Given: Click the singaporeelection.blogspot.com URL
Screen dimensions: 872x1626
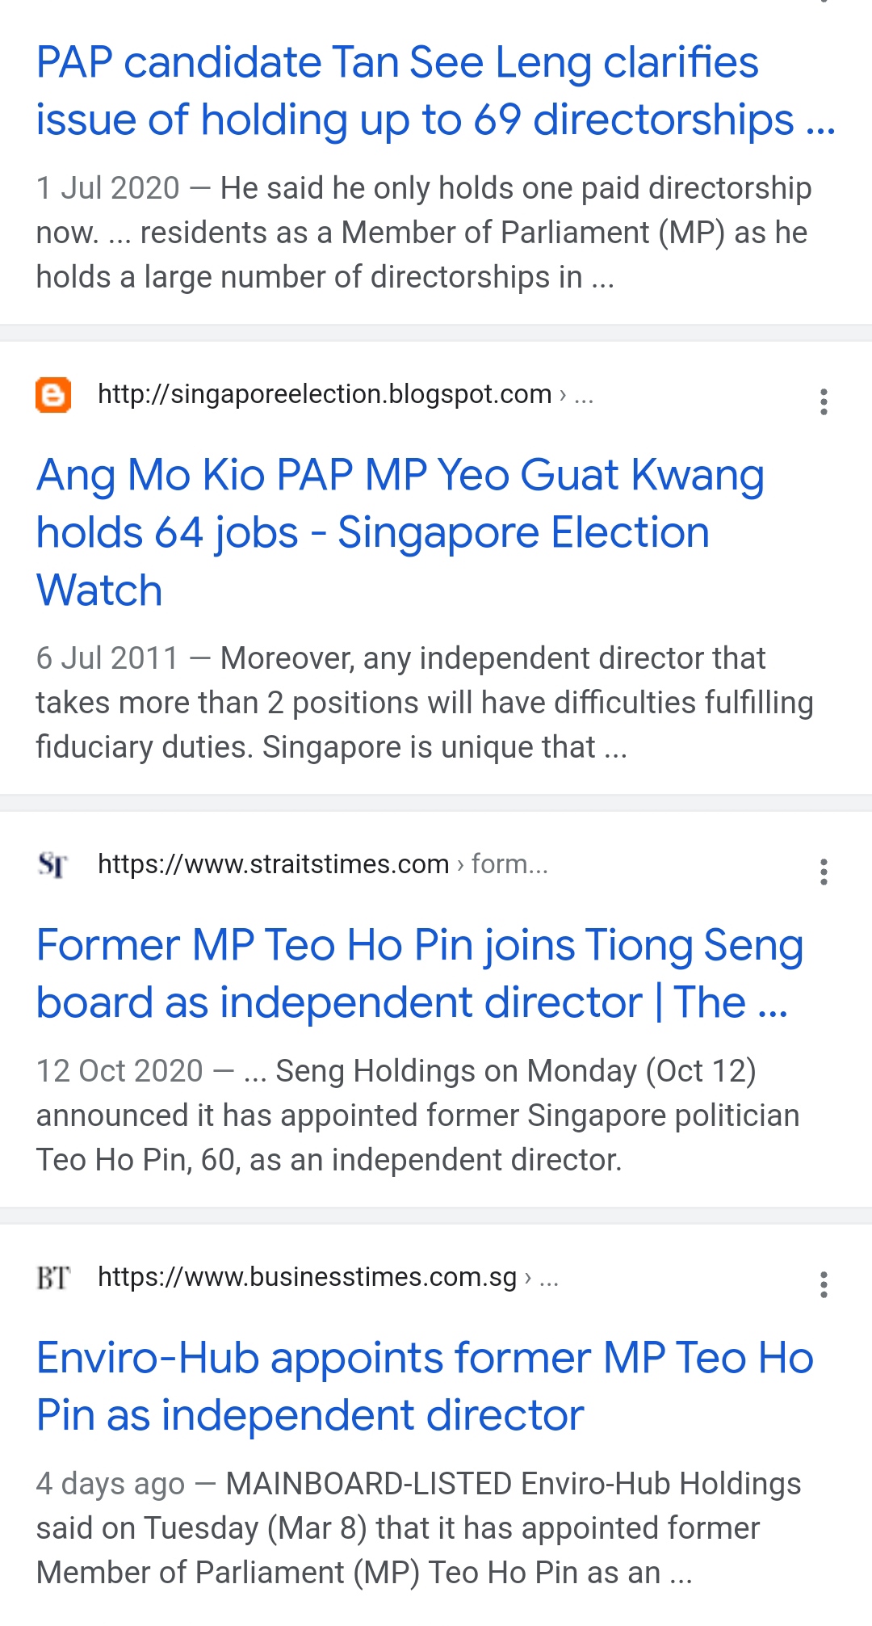Looking at the screenshot, I should point(325,394).
